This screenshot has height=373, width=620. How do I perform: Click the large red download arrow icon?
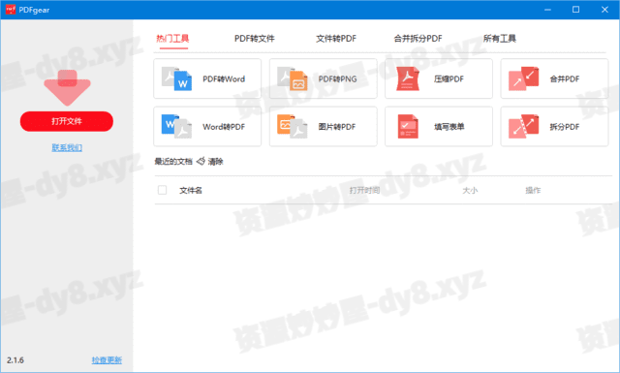point(67,88)
